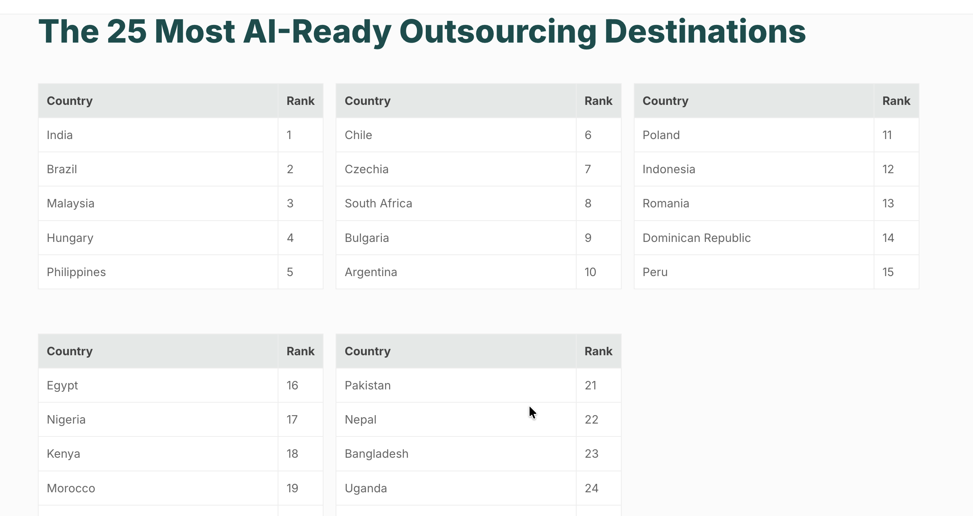This screenshot has height=516, width=973.
Task: Click the page title heading about AI-Ready Outsourcing Destinations
Action: click(x=422, y=32)
